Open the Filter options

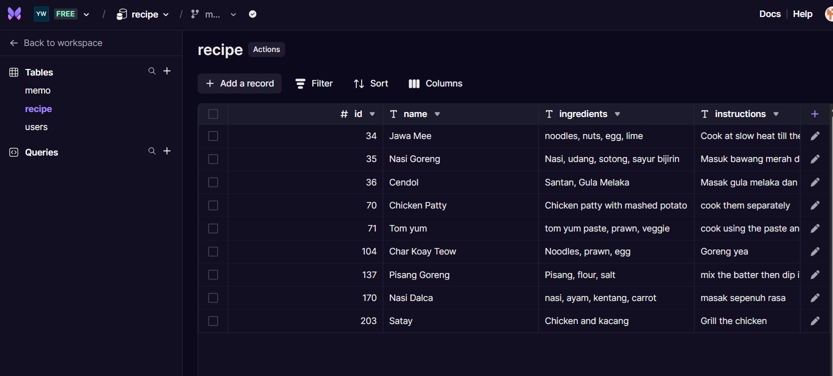pyautogui.click(x=314, y=83)
